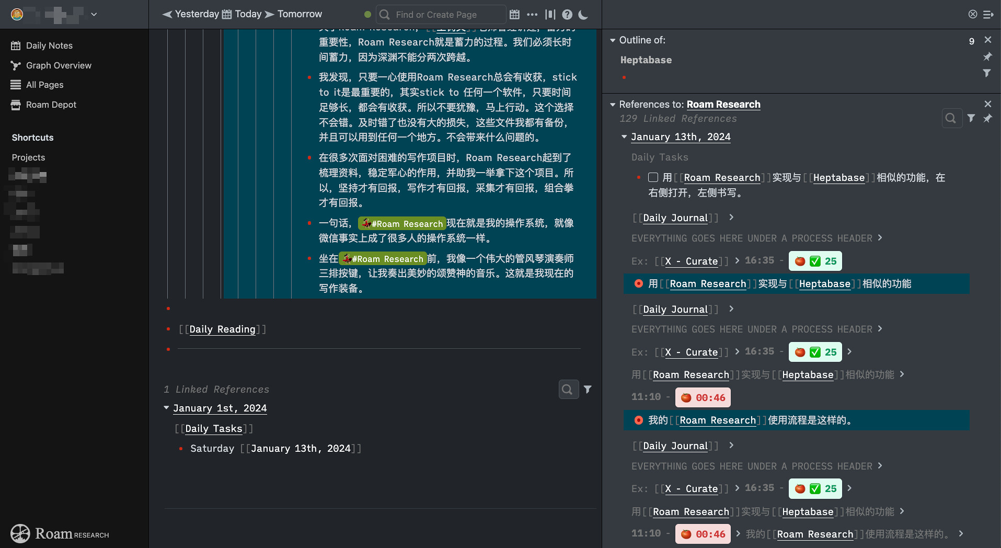Image resolution: width=1001 pixels, height=548 pixels.
Task: Click the Roam Research logo
Action: 60,534
